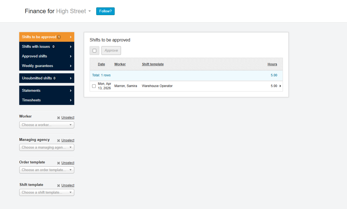The width and height of the screenshot is (347, 209).
Task: Open the Choose an order template dropdown
Action: tap(46, 170)
